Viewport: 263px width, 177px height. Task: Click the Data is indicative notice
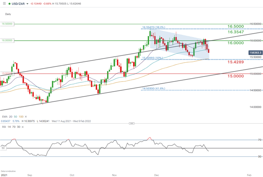pyautogui.click(x=8, y=171)
